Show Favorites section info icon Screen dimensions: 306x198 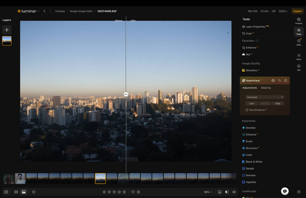257,41
